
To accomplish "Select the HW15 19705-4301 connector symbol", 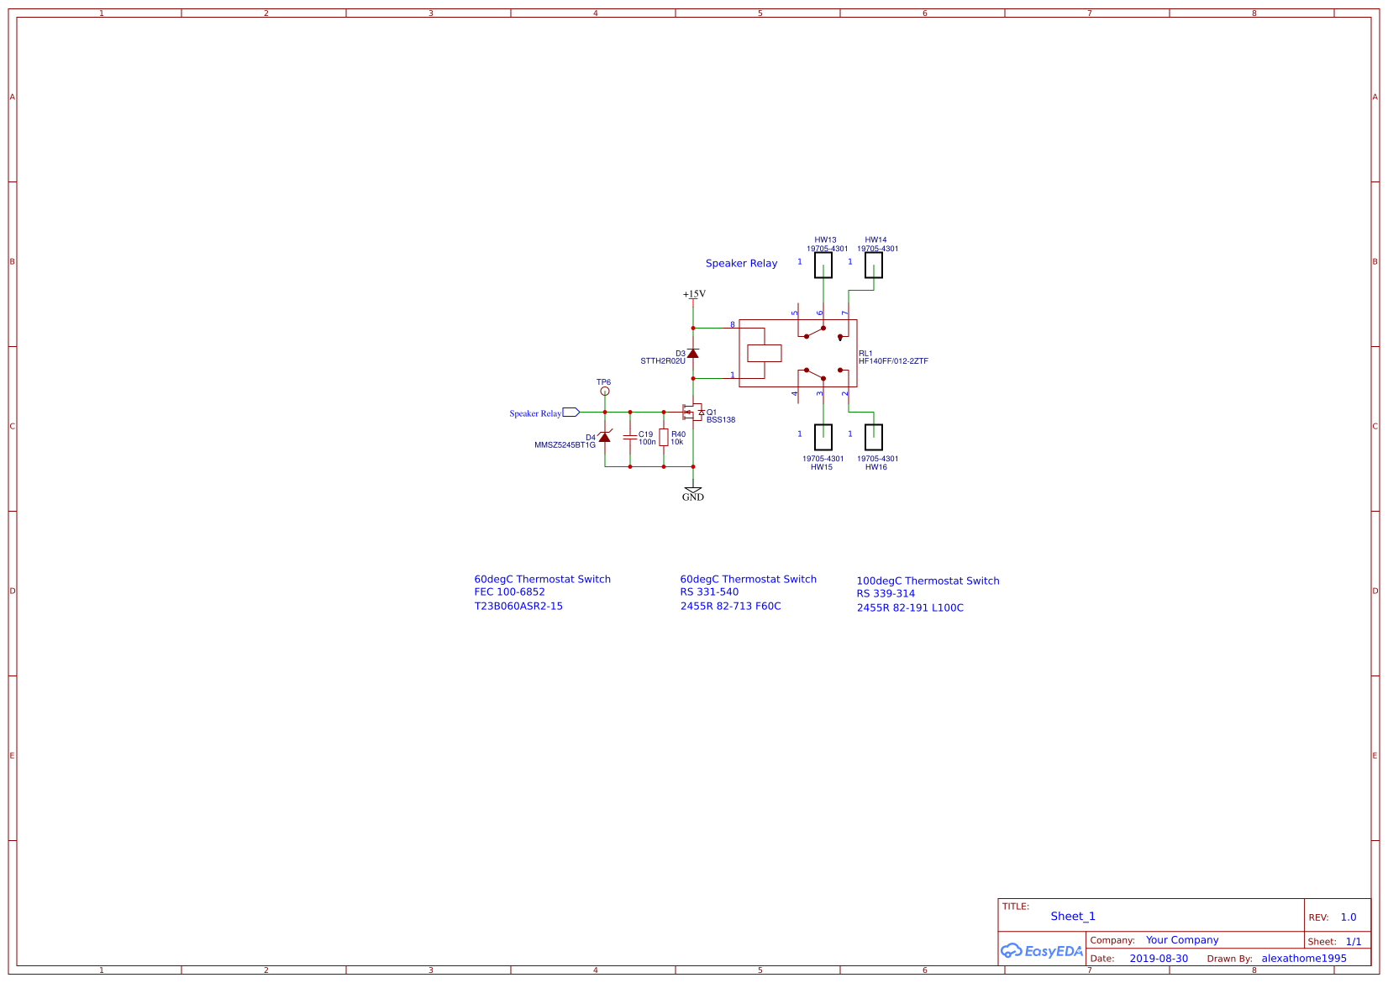I will point(823,437).
